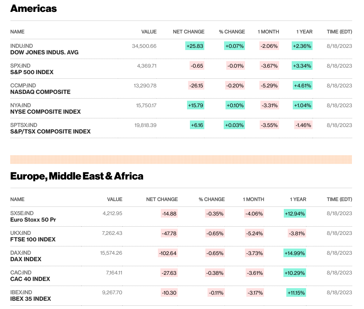Open the IBEX 35 INDEX link
364x309 pixels.
31,299
